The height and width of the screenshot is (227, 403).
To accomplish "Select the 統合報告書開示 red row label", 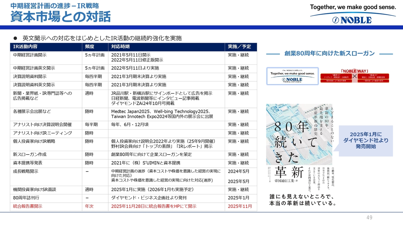I will pyautogui.click(x=28, y=207).
